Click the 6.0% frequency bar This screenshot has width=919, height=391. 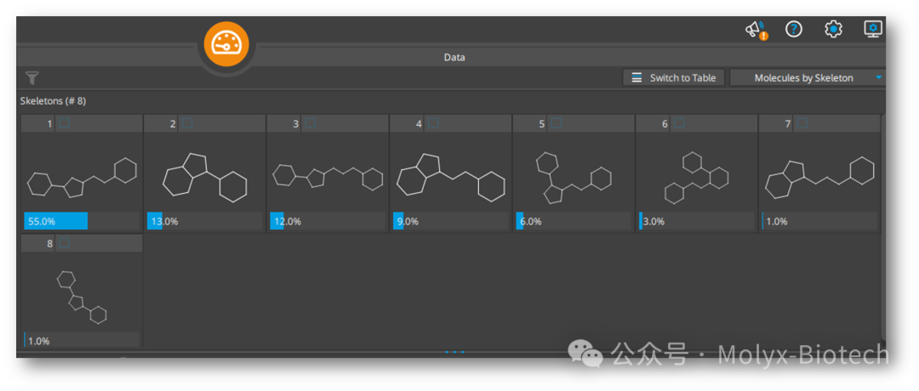pos(574,221)
